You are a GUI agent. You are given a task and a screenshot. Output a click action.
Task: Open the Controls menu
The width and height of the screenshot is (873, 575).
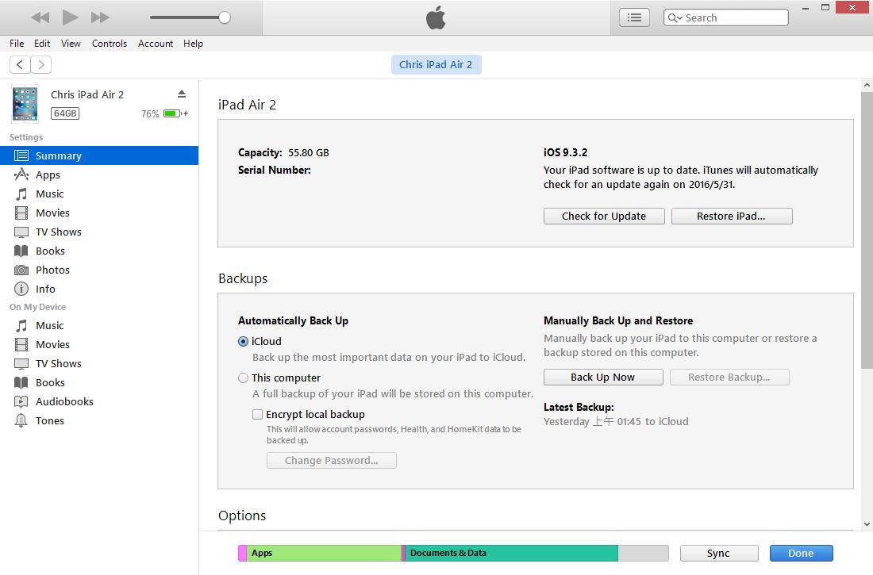tap(110, 44)
